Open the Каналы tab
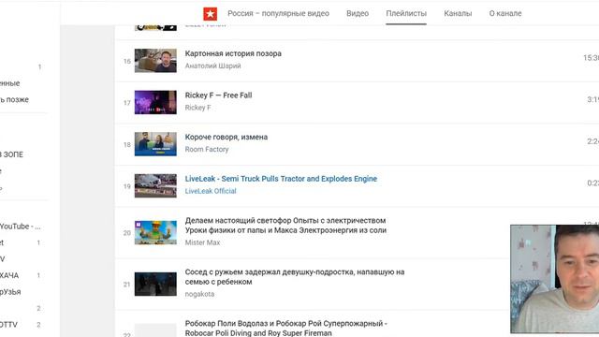Viewport: 599px width, 337px height. pyautogui.click(x=458, y=13)
